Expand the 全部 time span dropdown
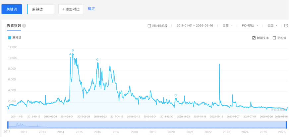289x137 pixels. pos(227,25)
